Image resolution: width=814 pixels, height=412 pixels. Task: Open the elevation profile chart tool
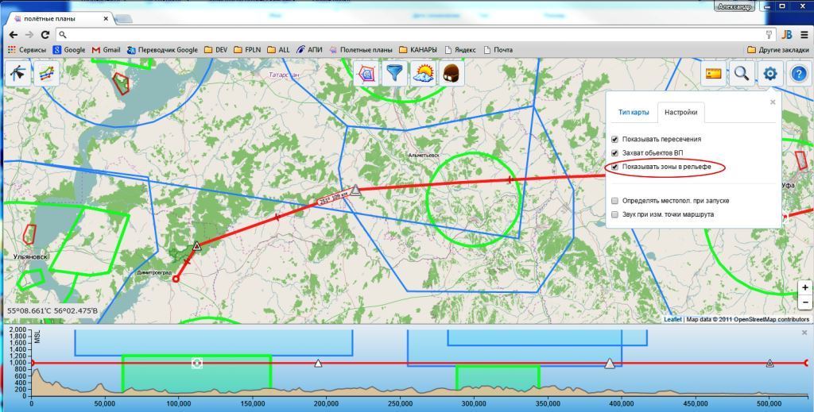pos(46,74)
